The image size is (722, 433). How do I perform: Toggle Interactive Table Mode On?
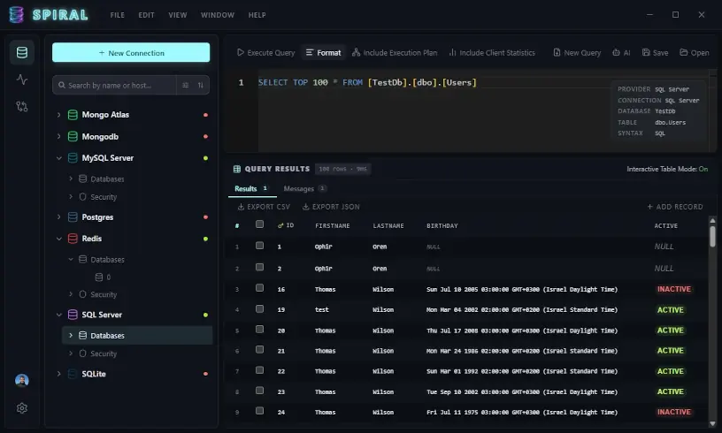click(703, 169)
